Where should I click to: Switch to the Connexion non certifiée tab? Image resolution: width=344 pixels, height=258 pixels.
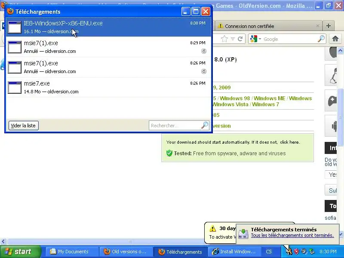pyautogui.click(x=268, y=26)
